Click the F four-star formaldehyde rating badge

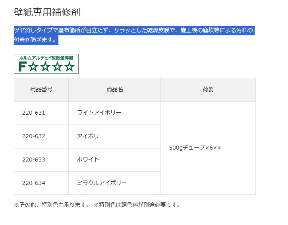[46, 64]
